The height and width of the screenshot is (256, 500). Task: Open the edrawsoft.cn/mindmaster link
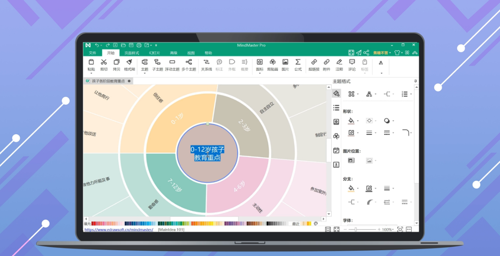(119, 229)
